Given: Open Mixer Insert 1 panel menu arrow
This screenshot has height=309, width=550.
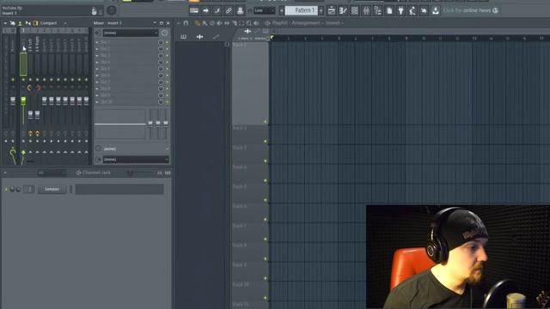Looking at the screenshot, I should tap(155, 23).
